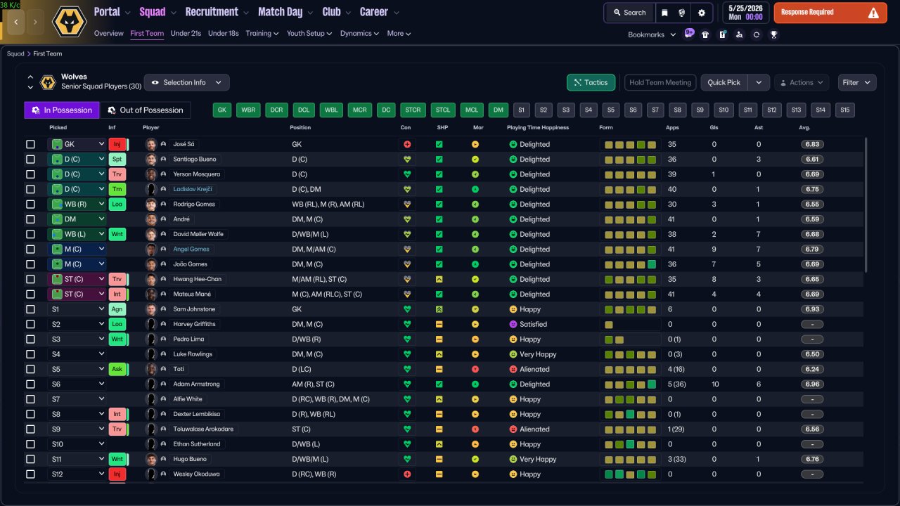The width and height of the screenshot is (900, 506).
Task: Click the scouting search shortcut icon
Action: (739, 34)
